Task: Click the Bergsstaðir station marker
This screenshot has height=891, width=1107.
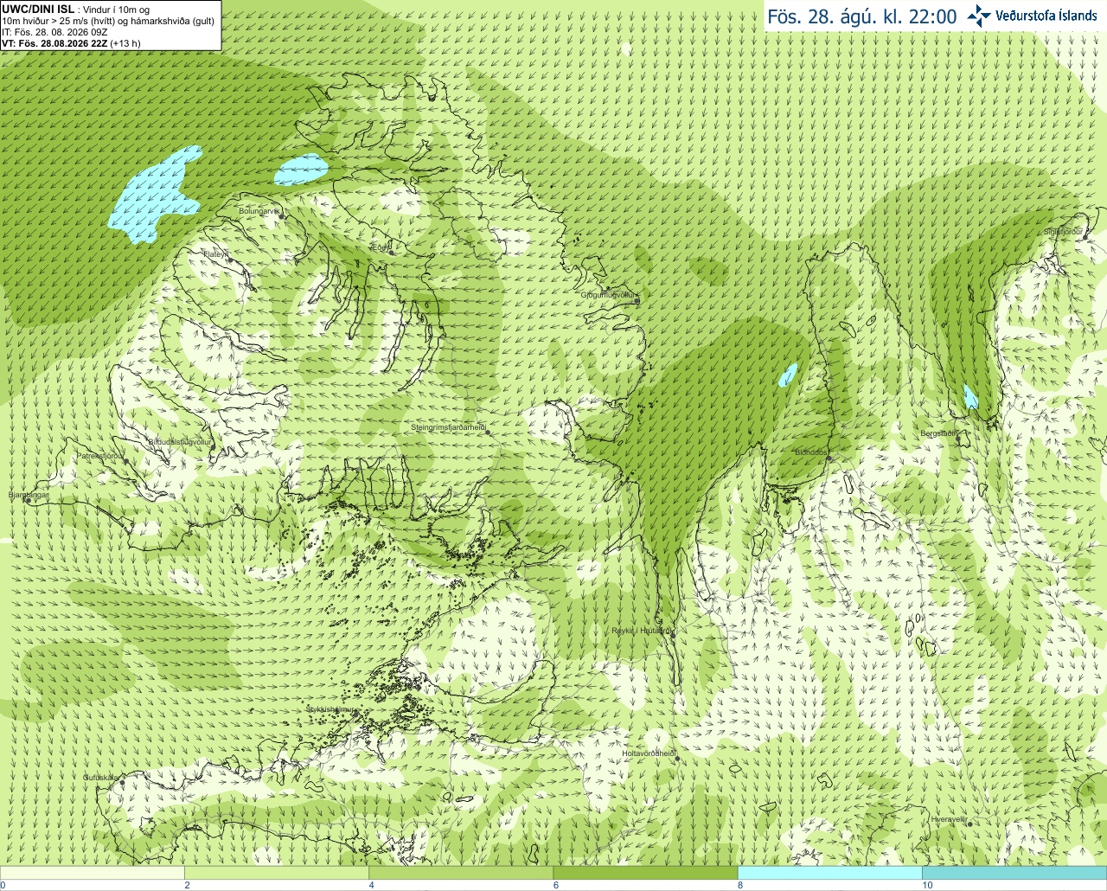Action: 958,438
